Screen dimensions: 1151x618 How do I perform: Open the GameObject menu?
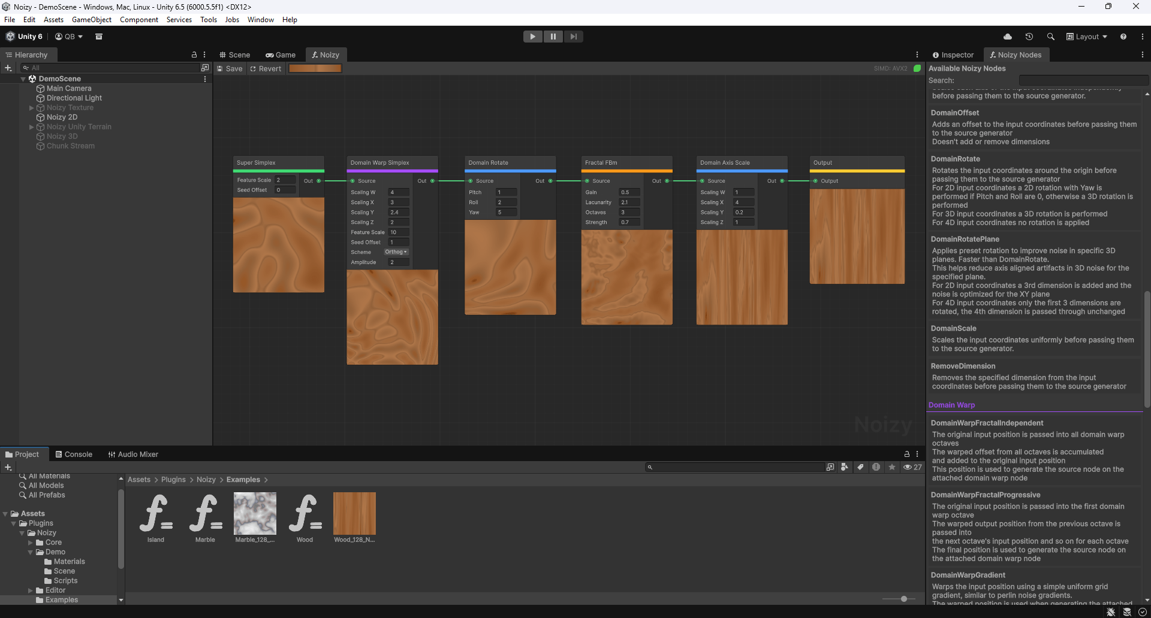click(92, 20)
